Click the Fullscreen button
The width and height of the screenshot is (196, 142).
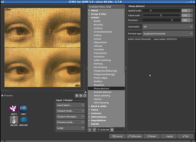(x=134, y=136)
